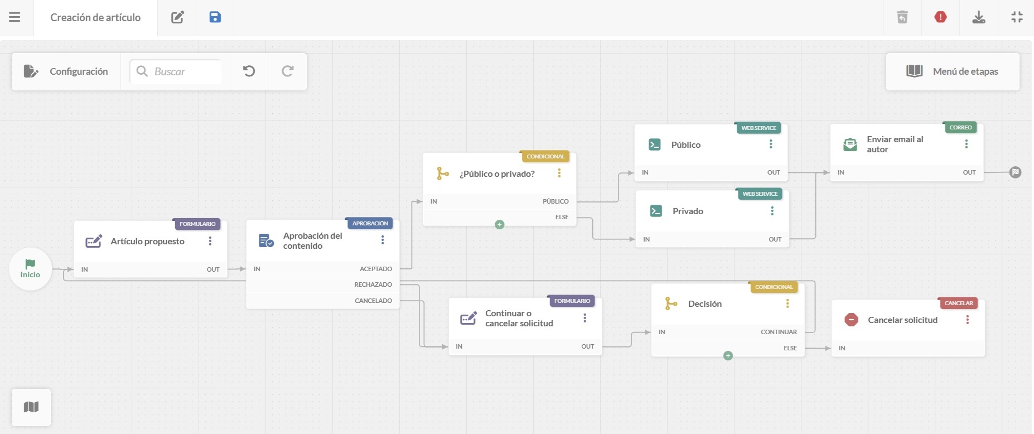Undo the last action
This screenshot has width=1034, height=434.
tap(249, 71)
